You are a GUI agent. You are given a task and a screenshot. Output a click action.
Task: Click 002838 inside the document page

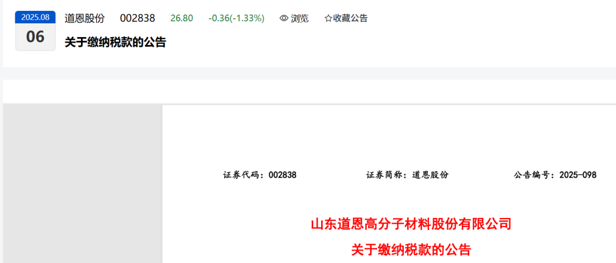[x=282, y=175]
